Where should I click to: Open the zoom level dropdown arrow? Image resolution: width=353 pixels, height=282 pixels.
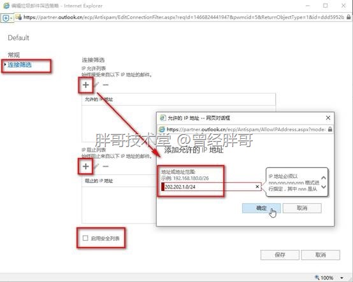pos(342,278)
